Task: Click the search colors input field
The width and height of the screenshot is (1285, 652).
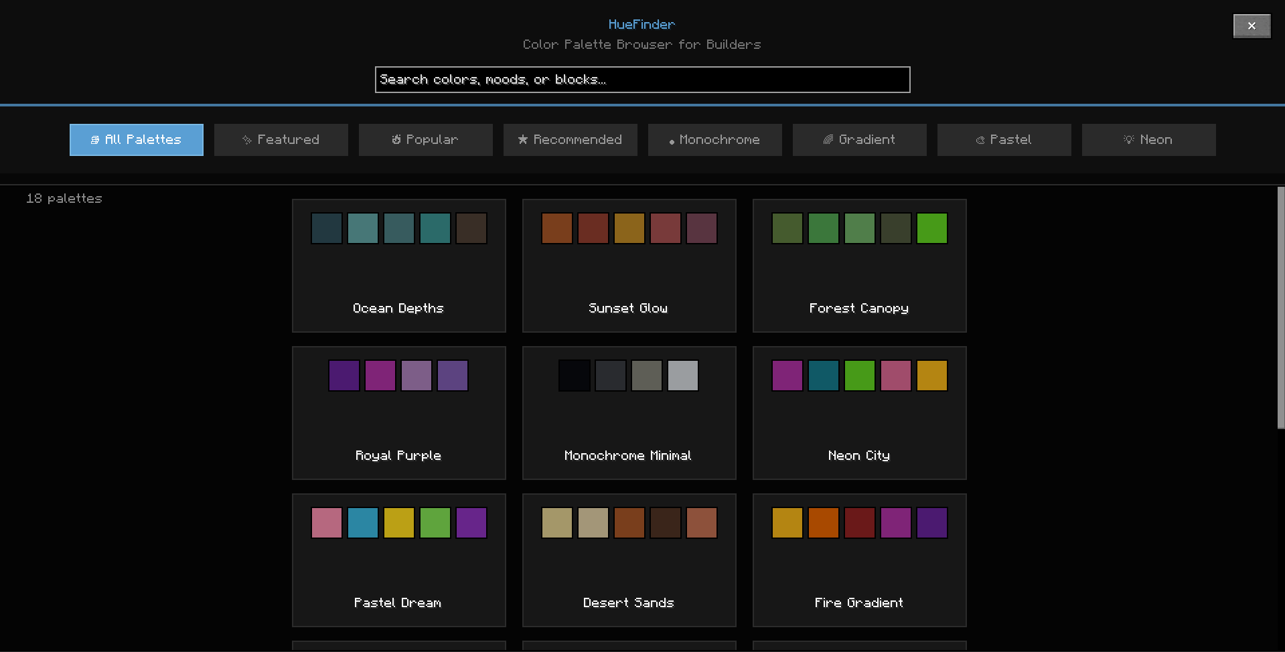Action: click(x=643, y=80)
